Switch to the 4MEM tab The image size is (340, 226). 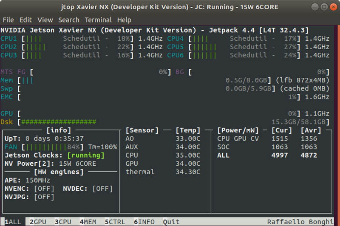coord(88,222)
